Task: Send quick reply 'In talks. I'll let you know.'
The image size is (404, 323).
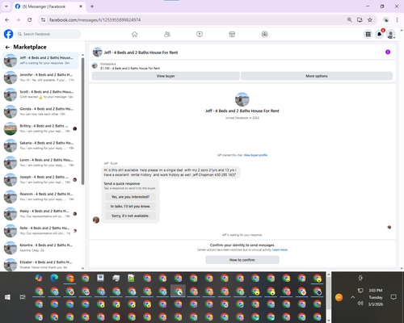Action: click(130, 206)
